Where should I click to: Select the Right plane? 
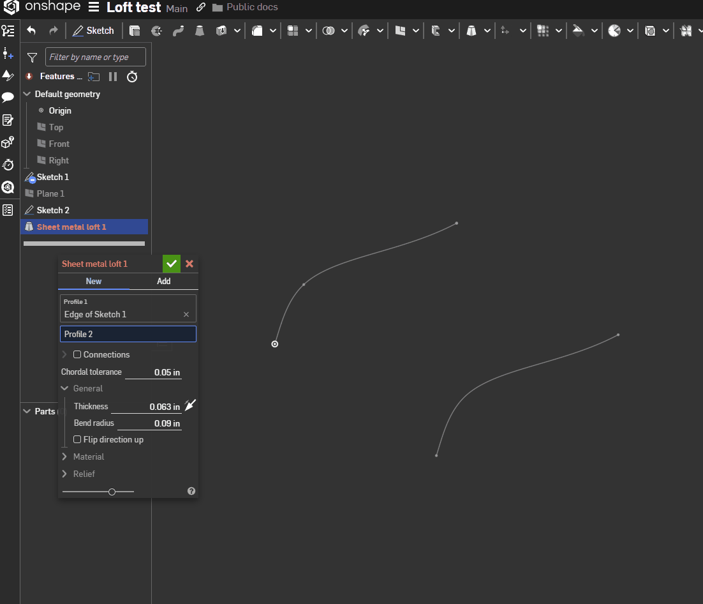[58, 160]
